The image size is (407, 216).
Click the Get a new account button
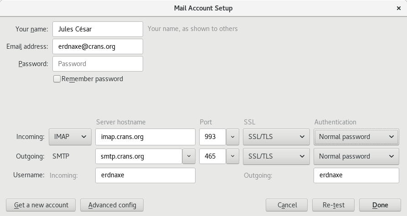point(41,205)
